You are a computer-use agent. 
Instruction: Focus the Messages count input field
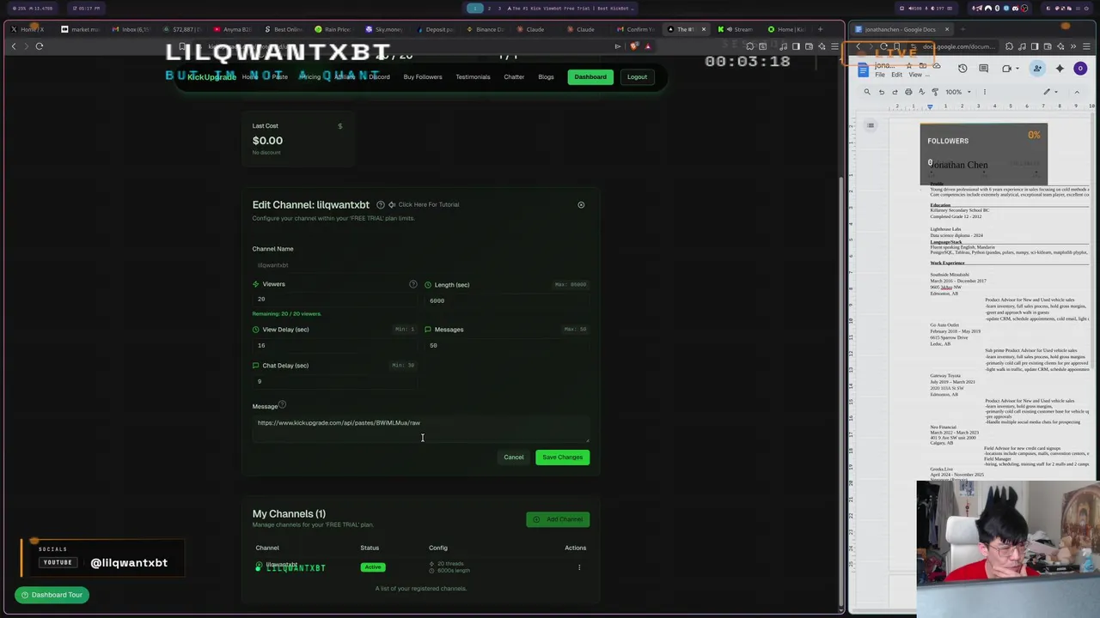(507, 345)
